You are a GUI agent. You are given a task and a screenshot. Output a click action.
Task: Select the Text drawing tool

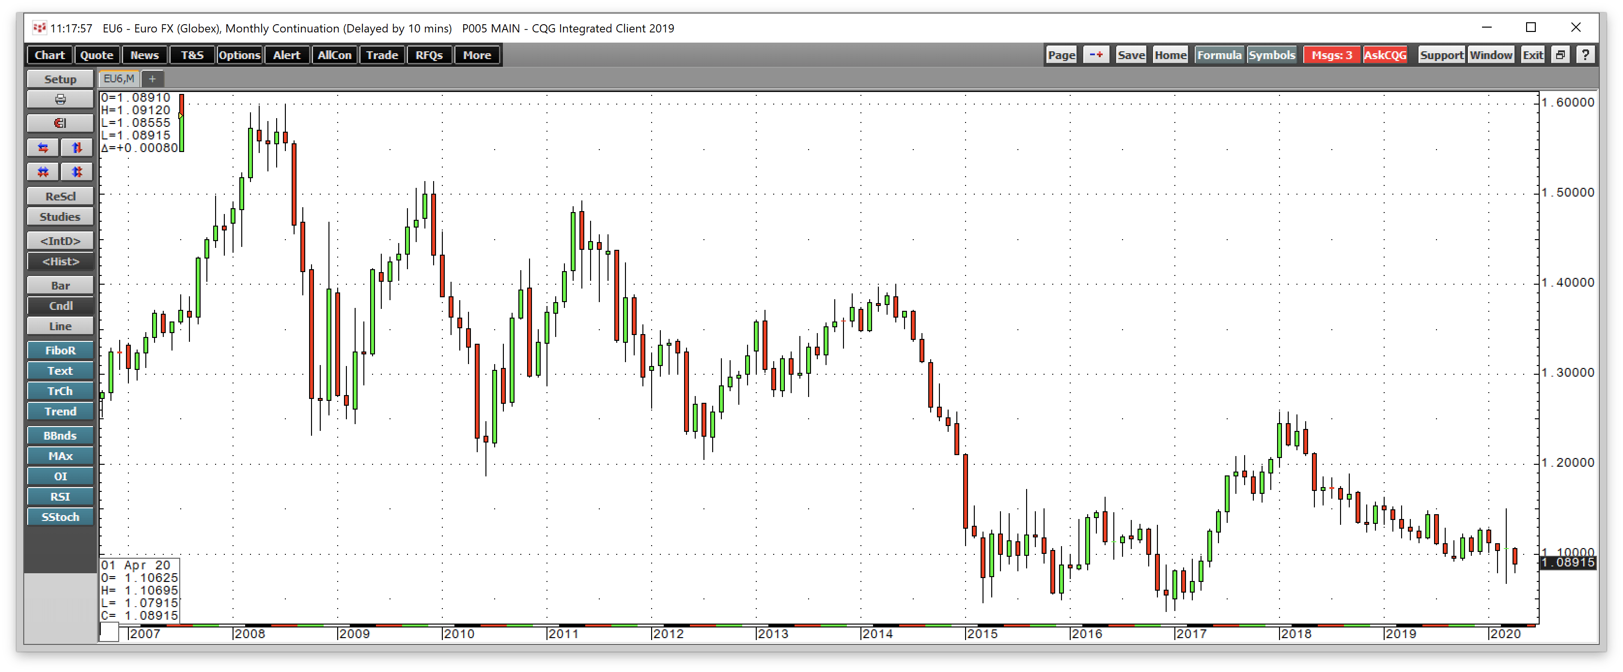point(60,371)
